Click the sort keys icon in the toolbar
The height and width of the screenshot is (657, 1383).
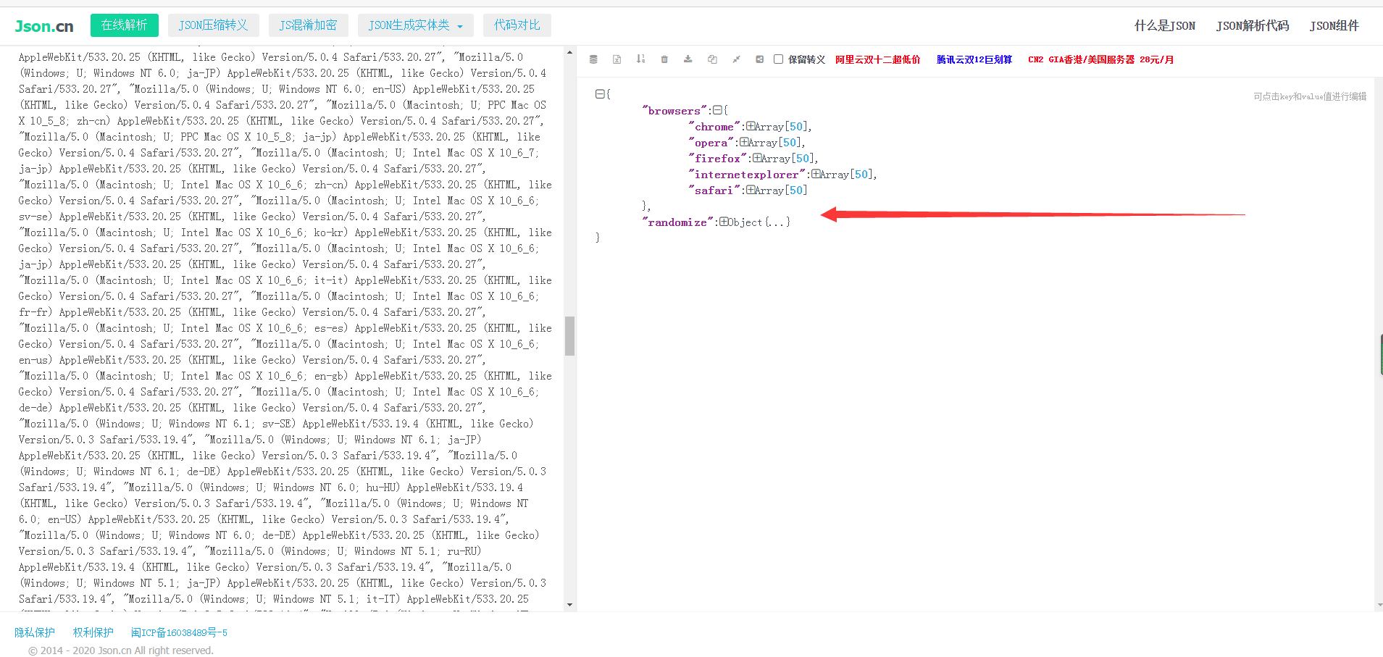[640, 59]
